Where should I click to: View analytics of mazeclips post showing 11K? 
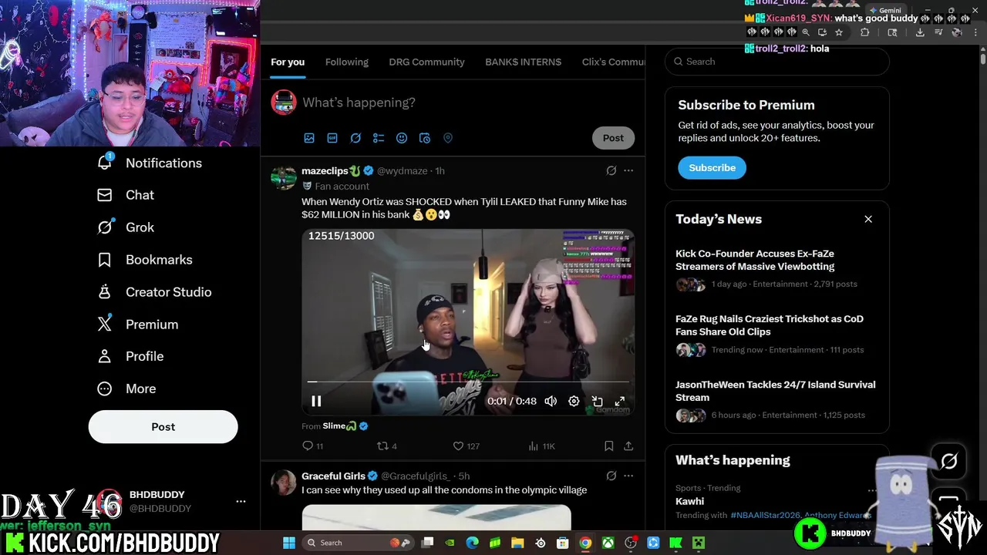click(x=542, y=446)
